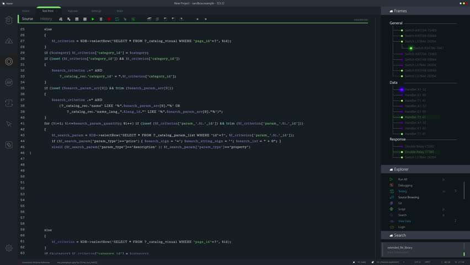Open the settings gear in left sidebar
This screenshot has height=265, width=470.
pyautogui.click(x=9, y=248)
